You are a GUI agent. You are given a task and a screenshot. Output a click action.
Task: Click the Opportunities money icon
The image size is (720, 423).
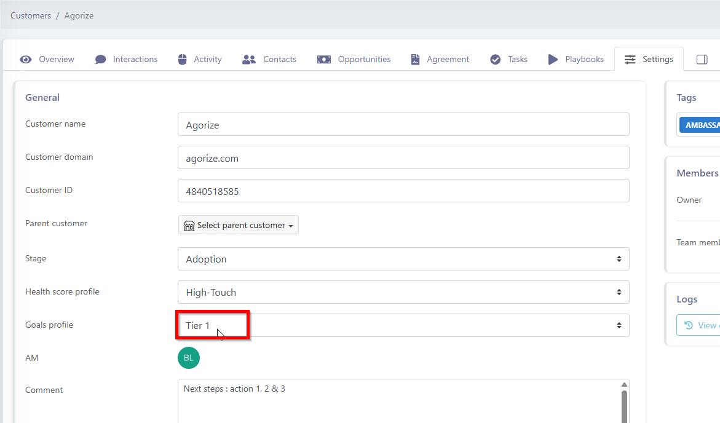point(324,60)
